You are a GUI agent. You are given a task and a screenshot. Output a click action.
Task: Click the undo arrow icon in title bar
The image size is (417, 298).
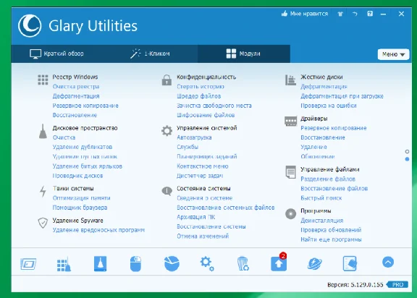click(355, 14)
